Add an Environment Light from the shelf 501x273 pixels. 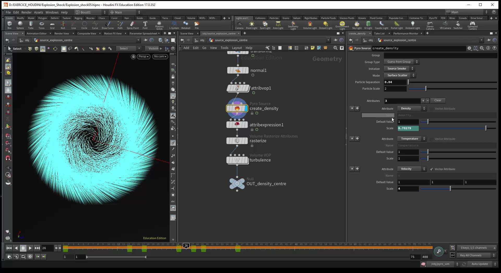pos(342,25)
